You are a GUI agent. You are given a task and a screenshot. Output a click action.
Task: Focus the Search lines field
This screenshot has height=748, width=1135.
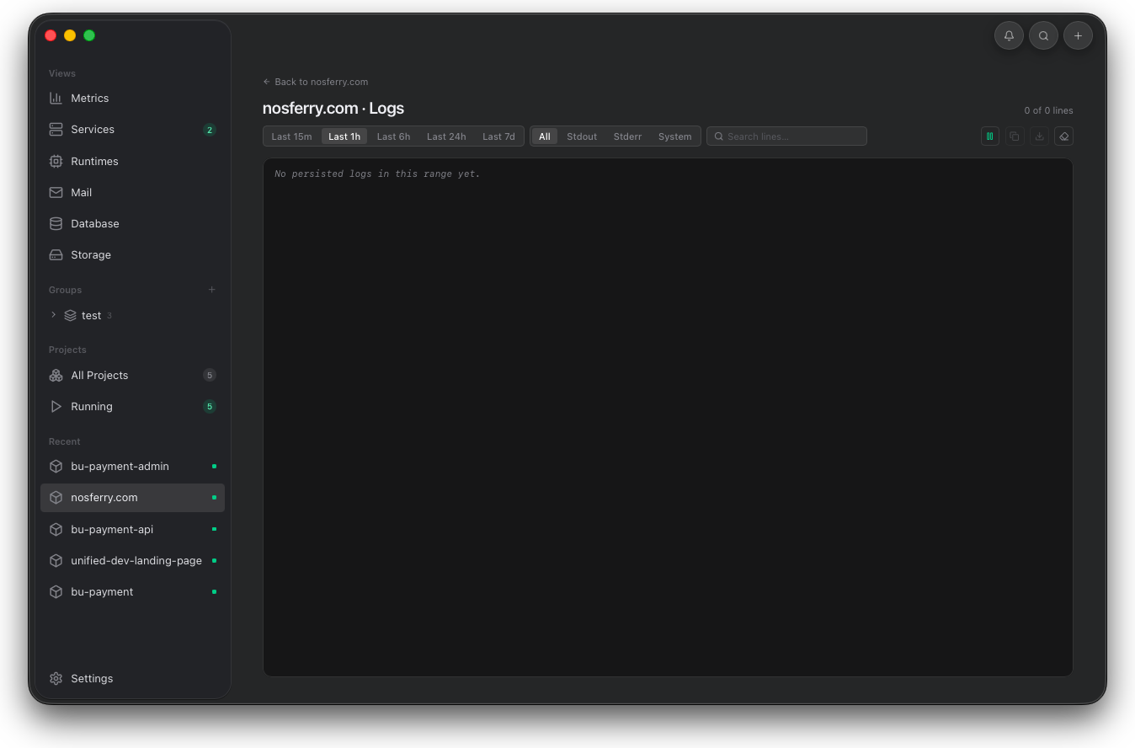pos(786,136)
